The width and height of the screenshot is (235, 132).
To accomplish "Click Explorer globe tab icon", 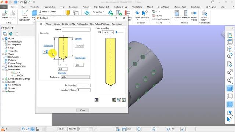I will pos(11,34).
